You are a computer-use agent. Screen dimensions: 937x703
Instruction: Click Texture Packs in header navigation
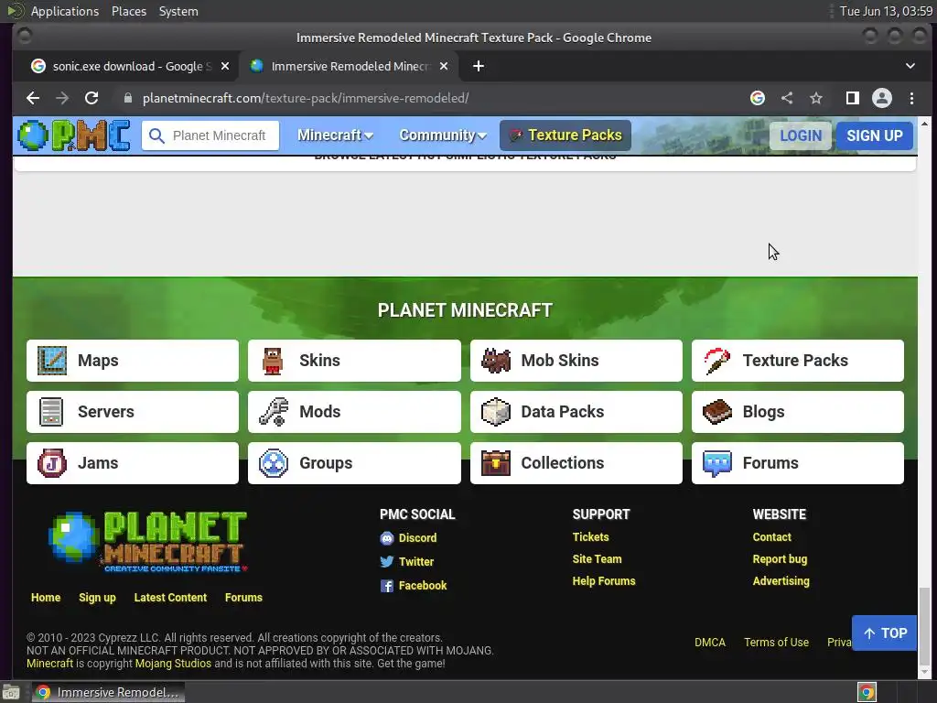[x=565, y=135]
